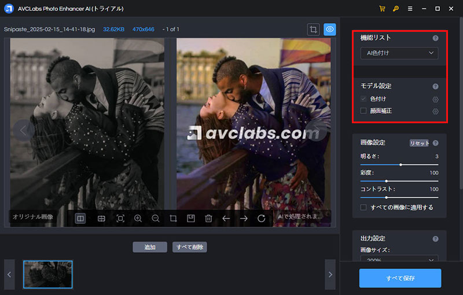
Task: Select the image thumbnail in filmstrip
Action: (48, 274)
